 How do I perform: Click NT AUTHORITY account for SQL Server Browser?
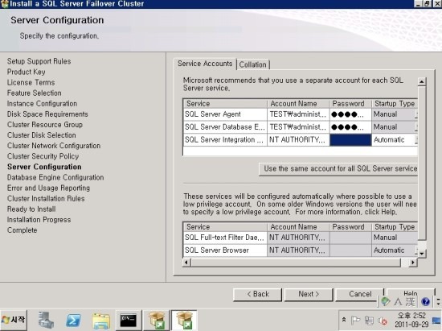tap(298, 250)
